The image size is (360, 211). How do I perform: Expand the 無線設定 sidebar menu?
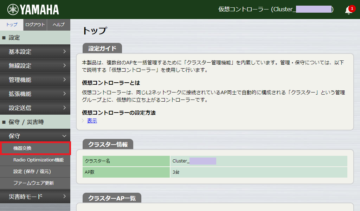click(35, 65)
